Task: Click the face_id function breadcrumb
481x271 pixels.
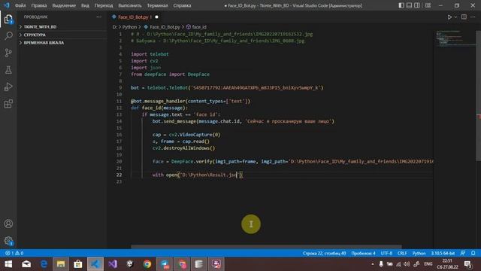Action: point(196,27)
